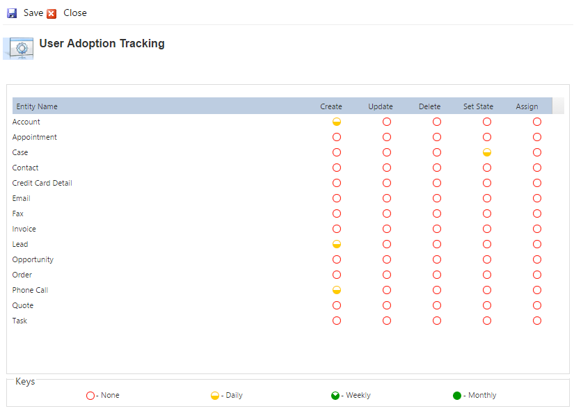Click the red None key icon

[90, 395]
